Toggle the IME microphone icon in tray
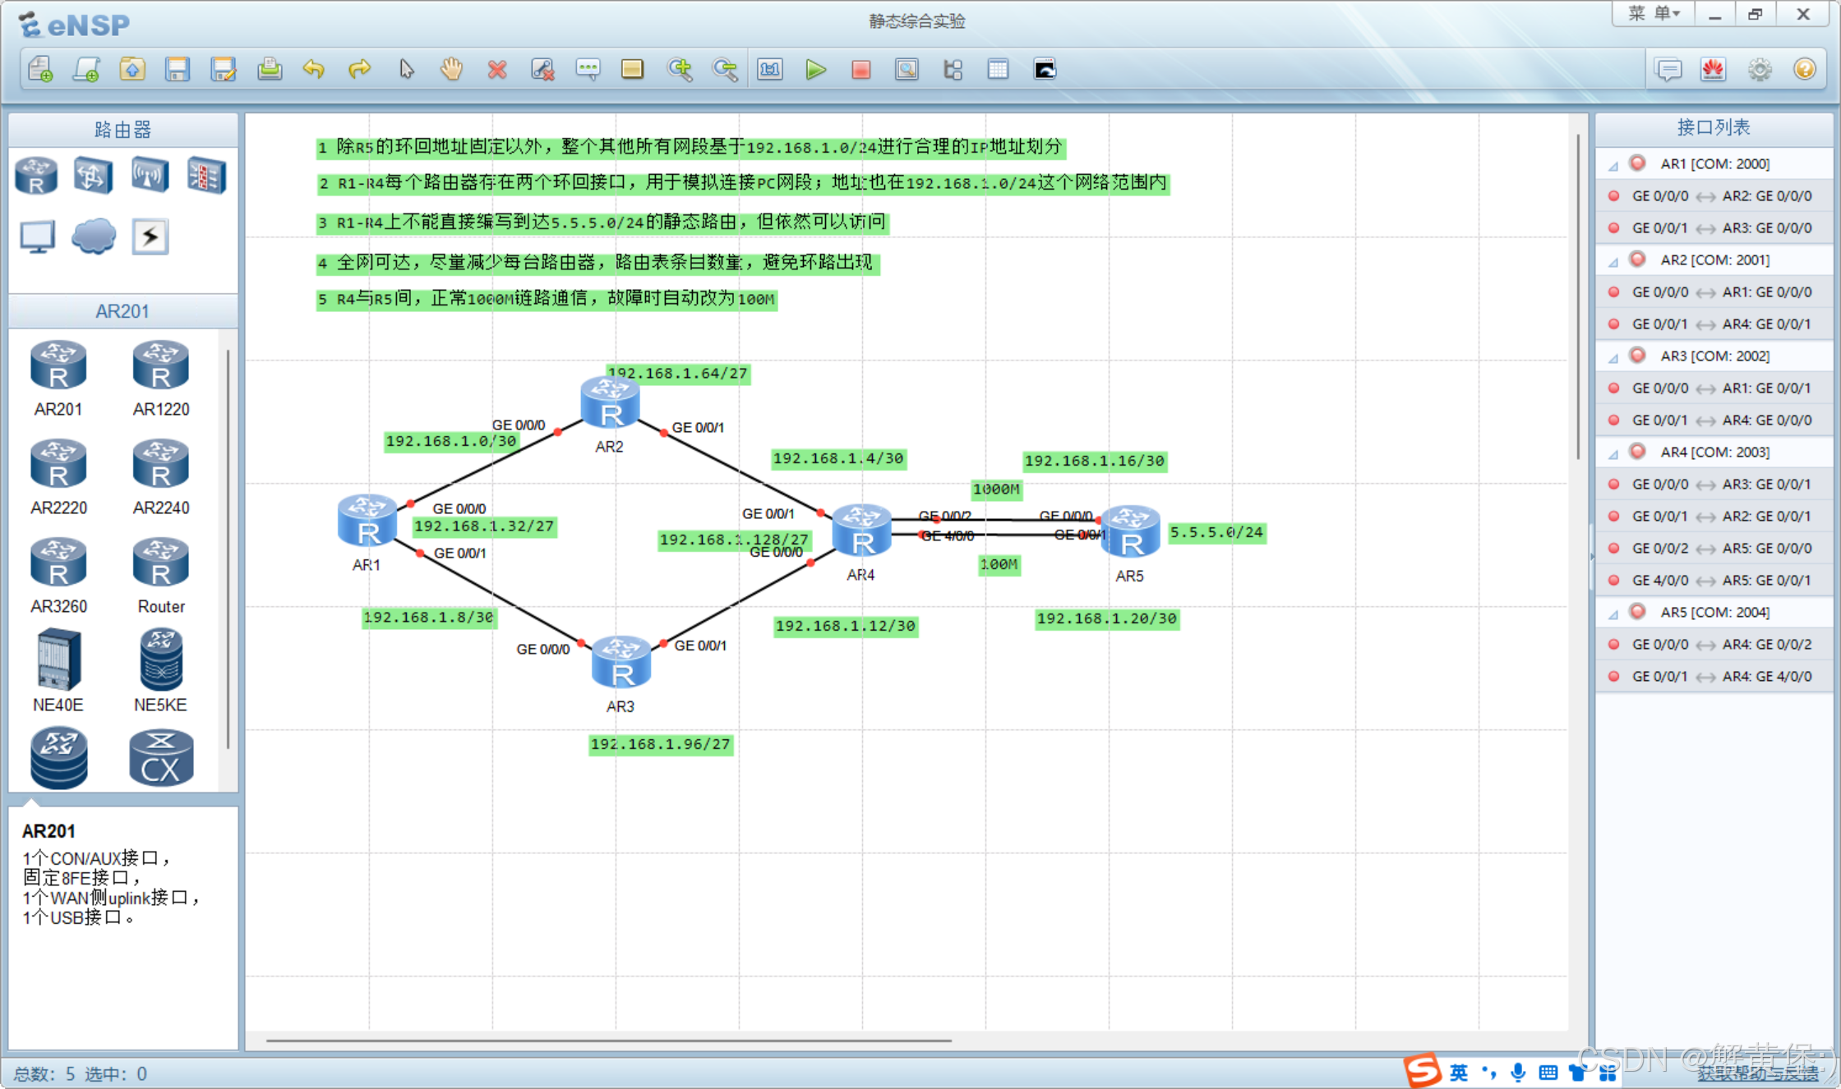The width and height of the screenshot is (1841, 1089). click(x=1518, y=1072)
